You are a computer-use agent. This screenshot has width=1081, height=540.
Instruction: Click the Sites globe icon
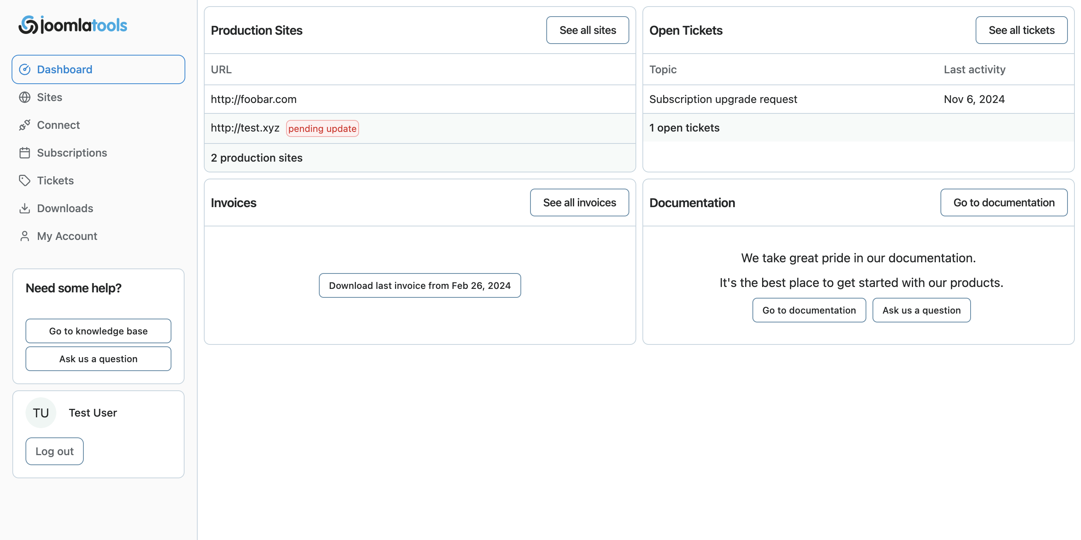(x=25, y=97)
